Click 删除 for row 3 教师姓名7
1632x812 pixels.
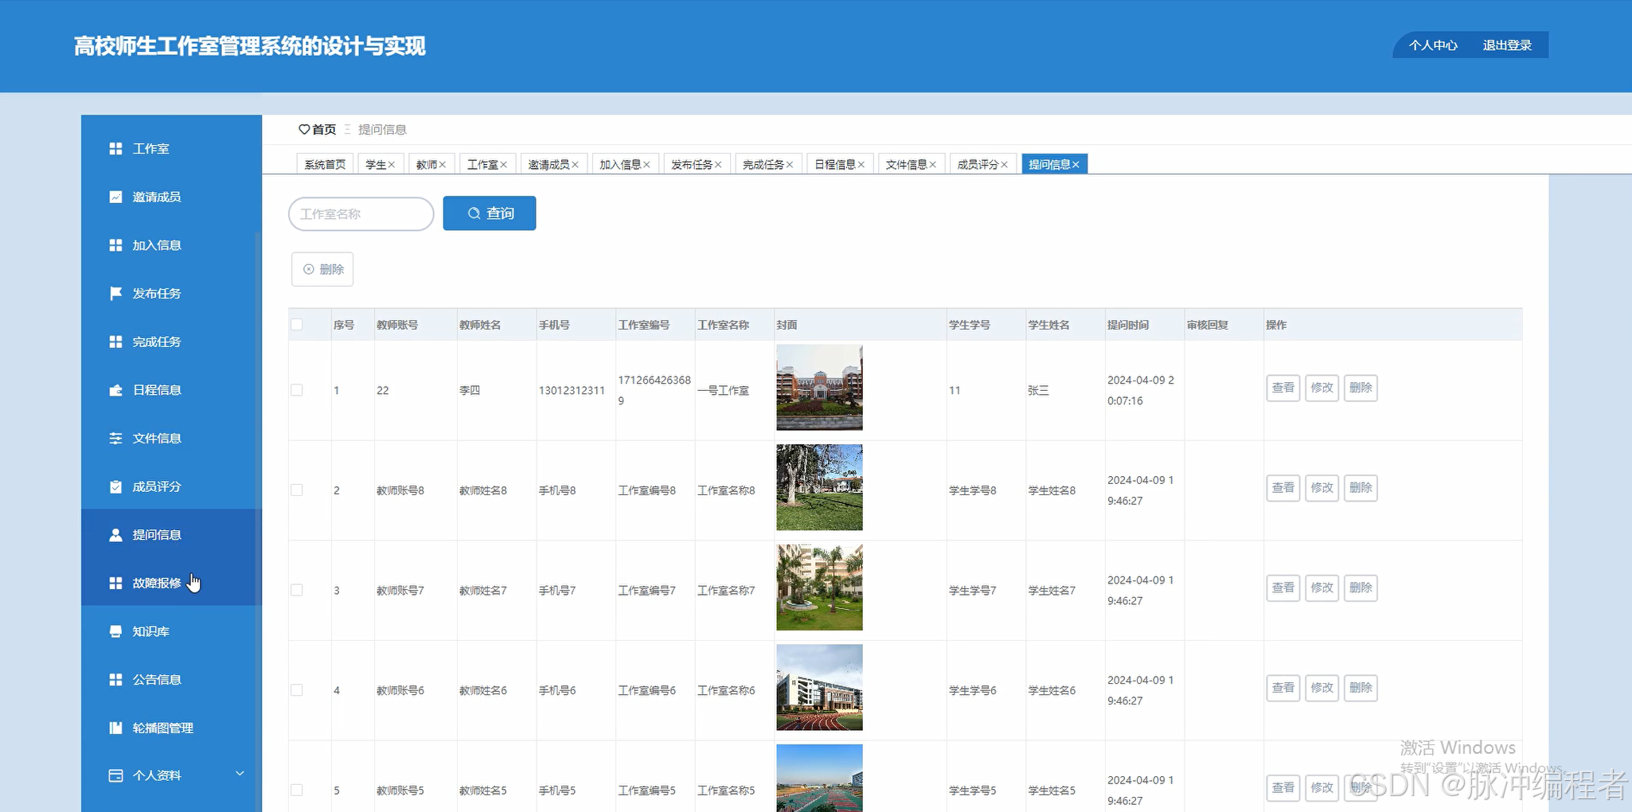1361,588
